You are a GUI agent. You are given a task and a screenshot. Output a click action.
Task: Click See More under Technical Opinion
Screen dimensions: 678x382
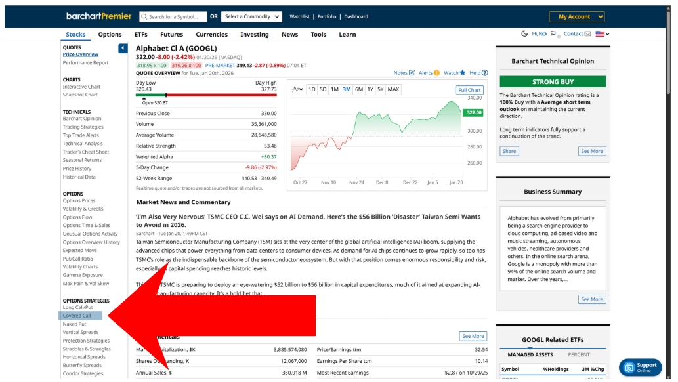(592, 151)
